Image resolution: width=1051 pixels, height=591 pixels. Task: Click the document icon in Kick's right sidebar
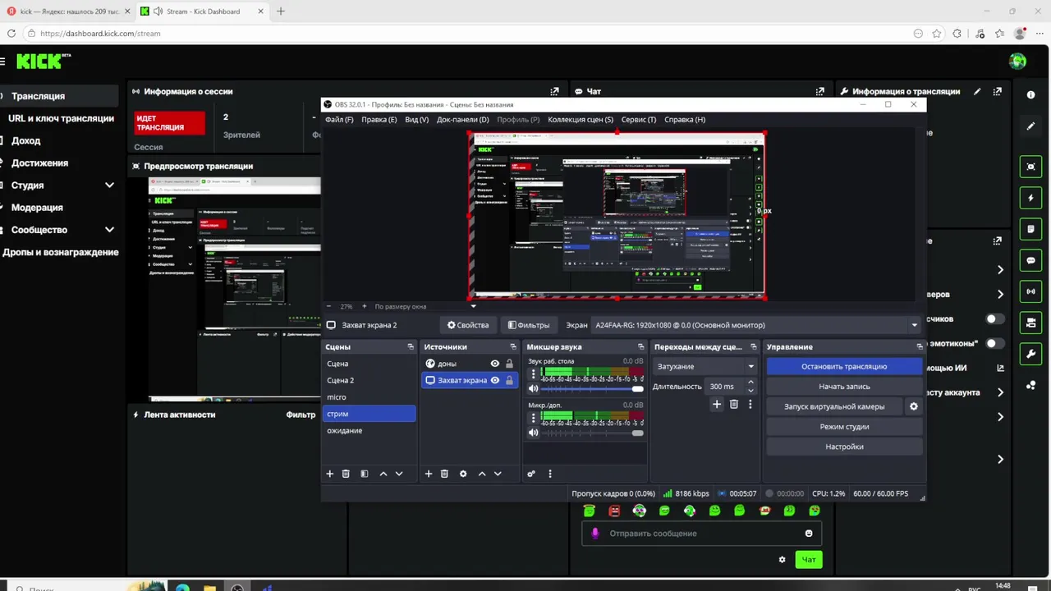(x=1030, y=229)
